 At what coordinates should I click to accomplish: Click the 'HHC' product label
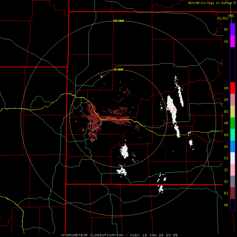click(x=231, y=16)
